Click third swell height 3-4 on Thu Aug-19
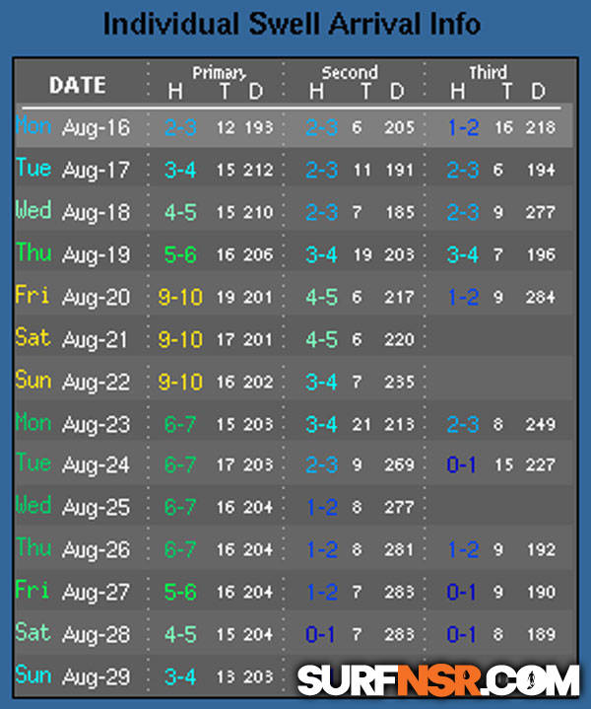Image resolution: width=591 pixels, height=709 pixels. 463,254
